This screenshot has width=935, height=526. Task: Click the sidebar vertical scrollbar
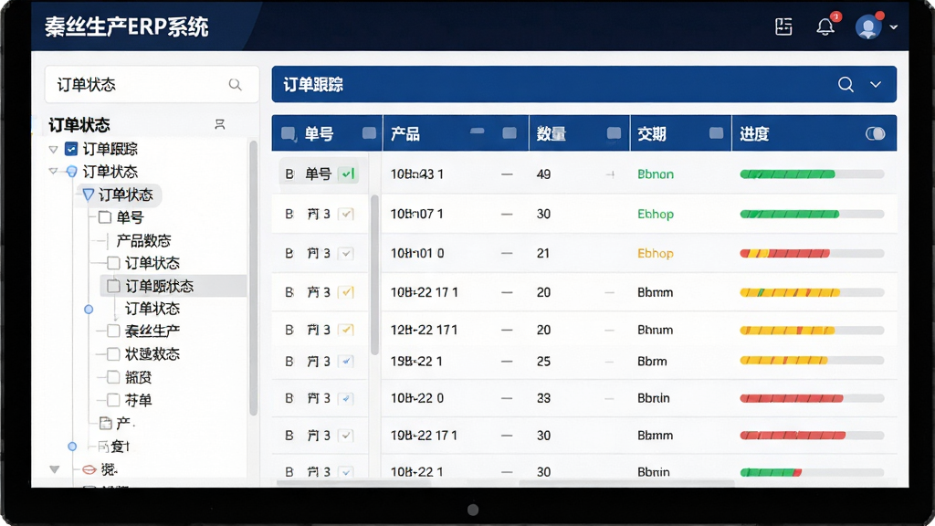[254, 278]
